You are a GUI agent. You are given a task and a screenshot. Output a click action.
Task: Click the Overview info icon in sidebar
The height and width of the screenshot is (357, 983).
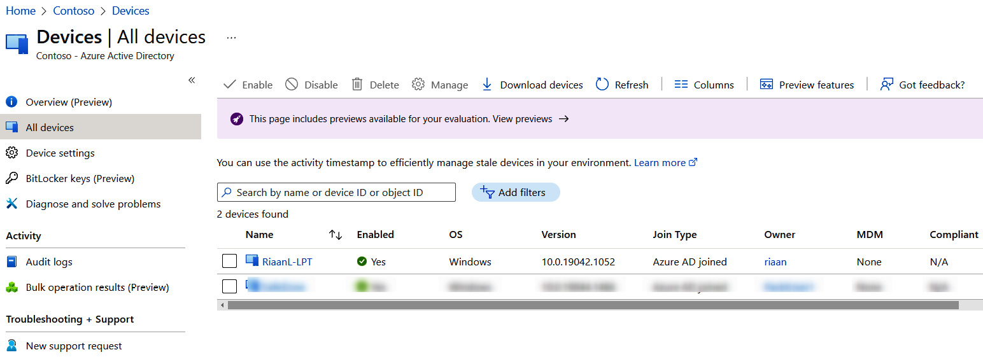[x=11, y=102]
